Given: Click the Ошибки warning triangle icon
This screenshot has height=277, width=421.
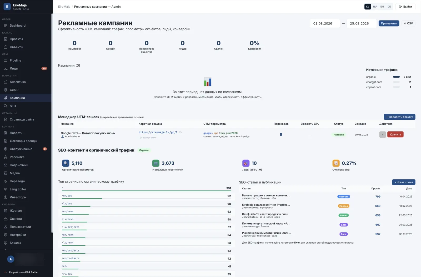Looking at the screenshot, I should point(6,219).
